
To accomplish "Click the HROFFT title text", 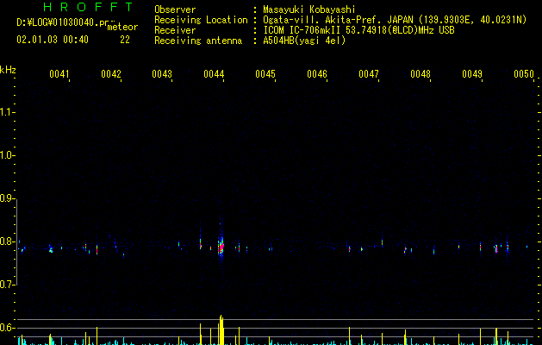I will [x=88, y=7].
